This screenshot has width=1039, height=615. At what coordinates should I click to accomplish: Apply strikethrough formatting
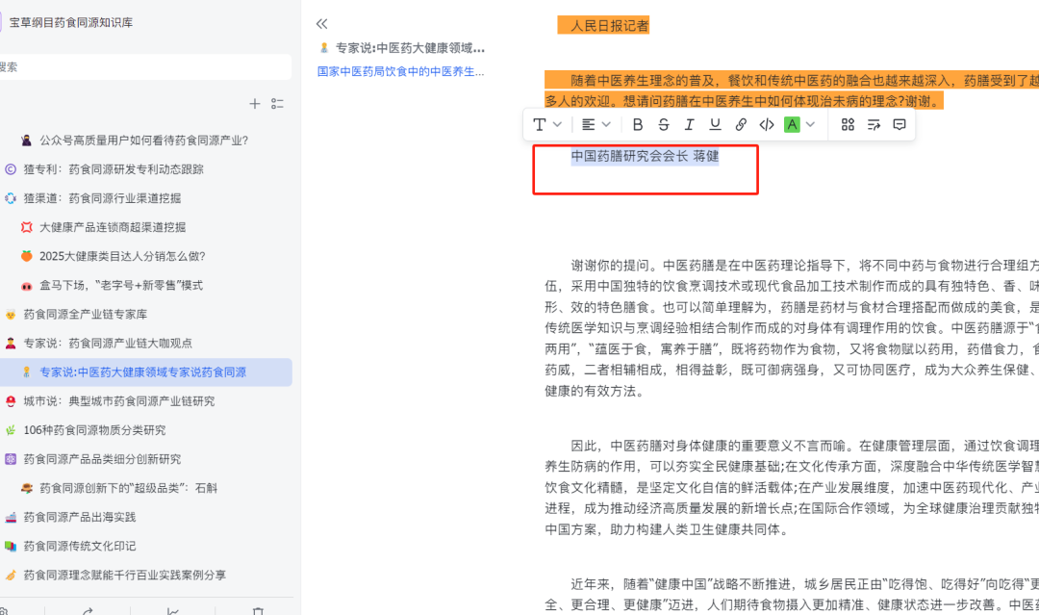(x=664, y=124)
